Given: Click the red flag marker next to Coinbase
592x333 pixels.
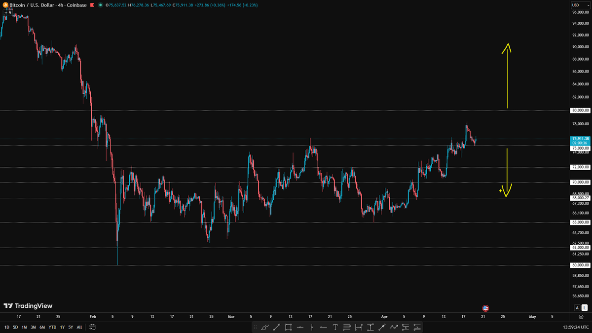Looking at the screenshot, I should point(91,5).
